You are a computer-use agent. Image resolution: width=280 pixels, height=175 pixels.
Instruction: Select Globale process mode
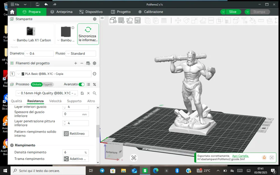click(37, 85)
